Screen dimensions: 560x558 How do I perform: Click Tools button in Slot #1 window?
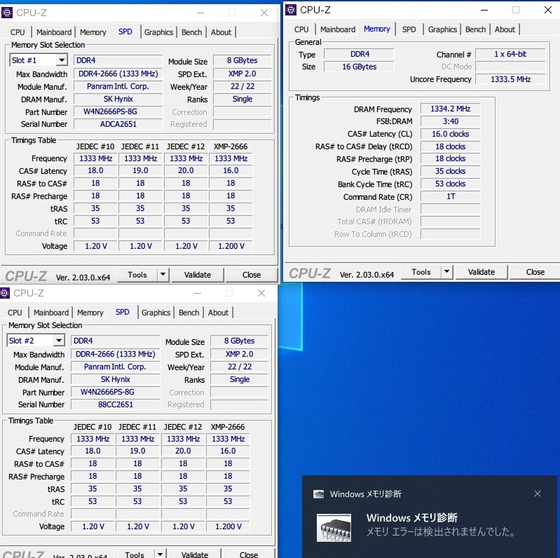(x=137, y=274)
